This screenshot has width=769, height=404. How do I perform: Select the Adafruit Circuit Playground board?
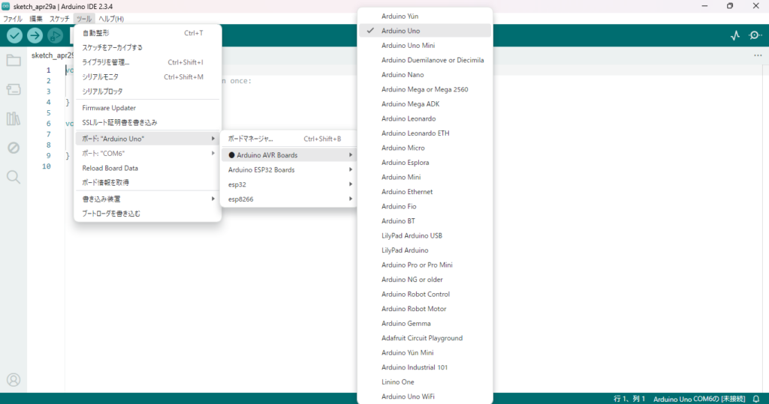coord(425,338)
